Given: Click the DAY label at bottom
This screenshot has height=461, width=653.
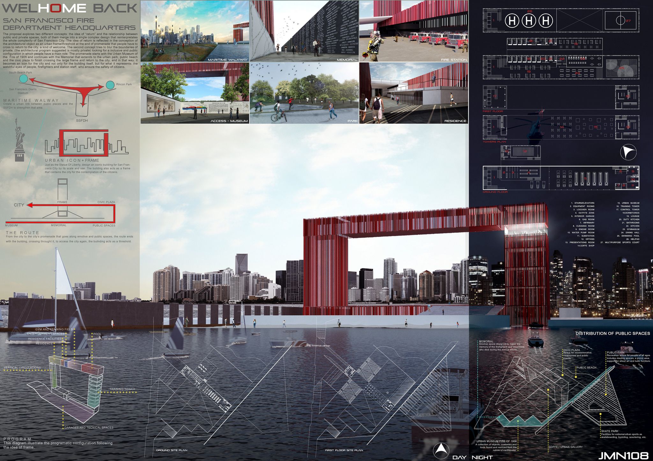Looking at the screenshot, I should coord(460,457).
